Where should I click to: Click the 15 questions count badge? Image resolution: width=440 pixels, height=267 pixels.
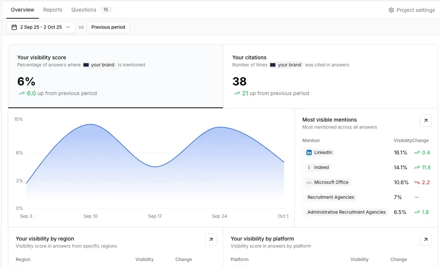pyautogui.click(x=106, y=10)
